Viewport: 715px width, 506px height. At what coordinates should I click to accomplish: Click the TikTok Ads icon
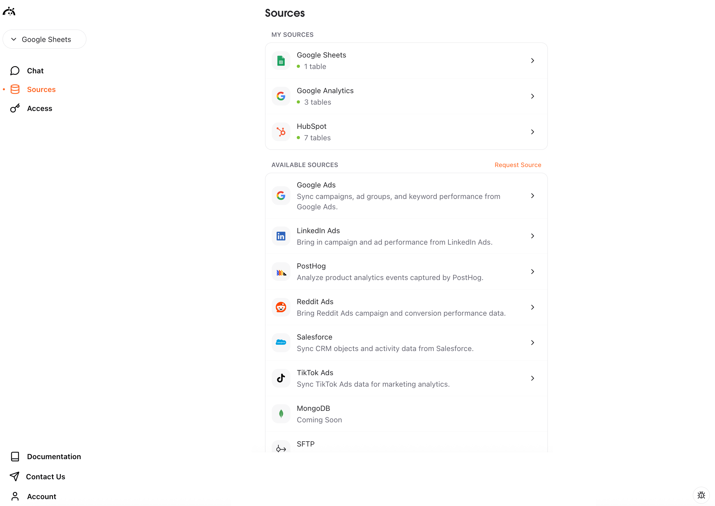click(x=281, y=378)
